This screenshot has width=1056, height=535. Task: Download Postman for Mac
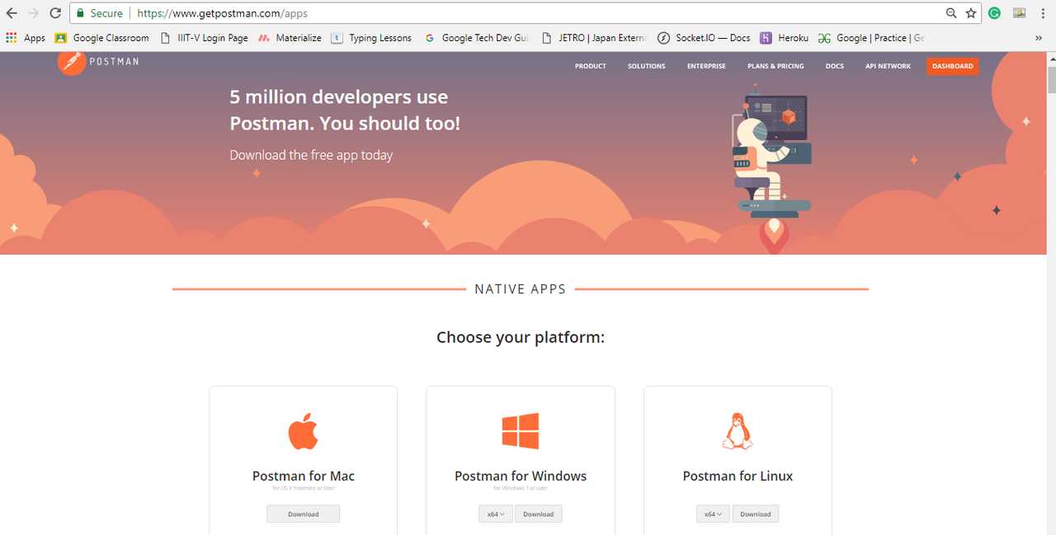coord(303,514)
